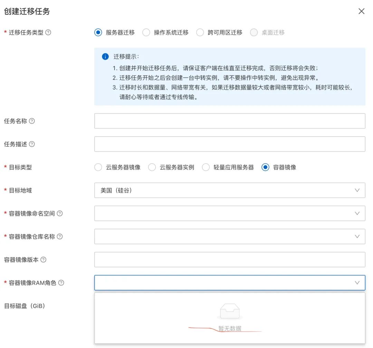Select 桌面迁移 radio option

click(x=254, y=33)
